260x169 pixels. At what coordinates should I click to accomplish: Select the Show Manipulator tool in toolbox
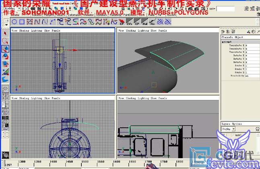pyautogui.click(x=5, y=72)
